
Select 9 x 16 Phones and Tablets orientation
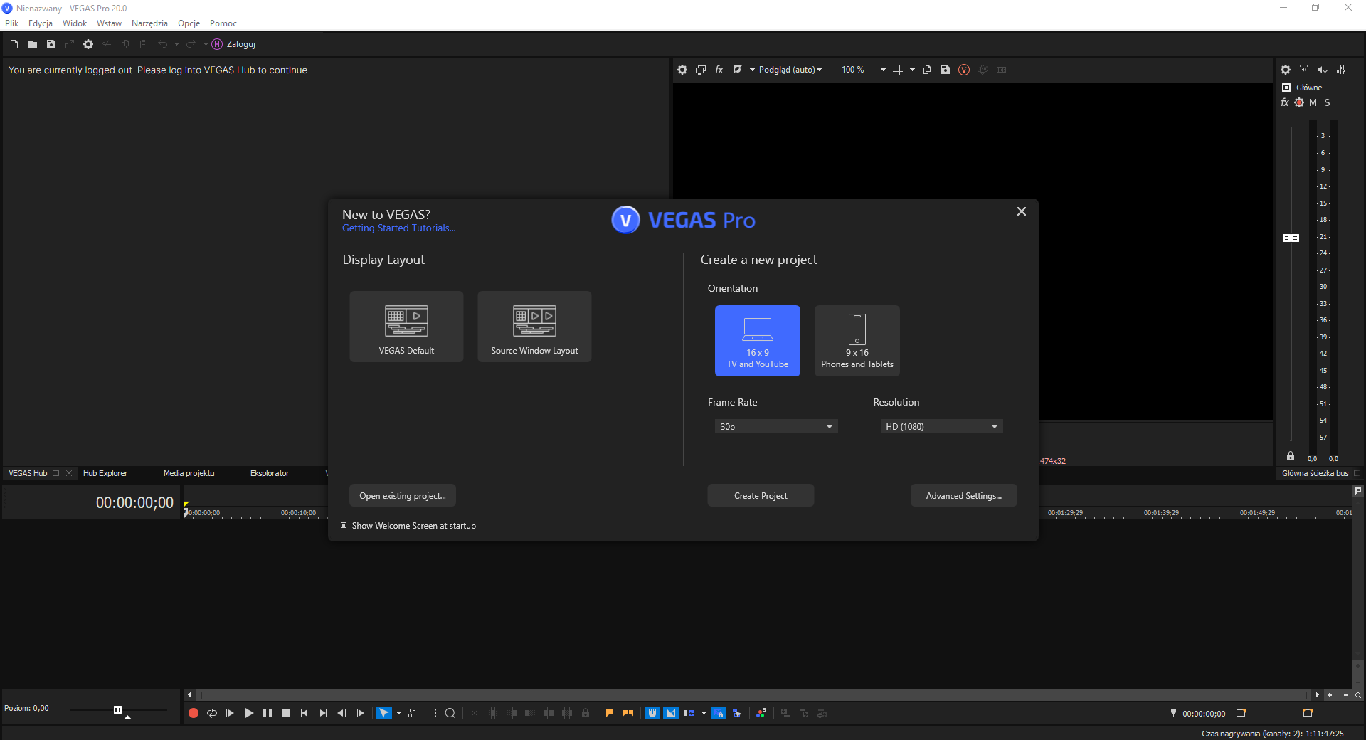[x=857, y=341]
